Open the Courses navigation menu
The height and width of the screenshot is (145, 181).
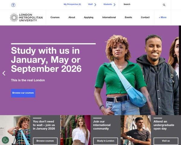coord(55,17)
